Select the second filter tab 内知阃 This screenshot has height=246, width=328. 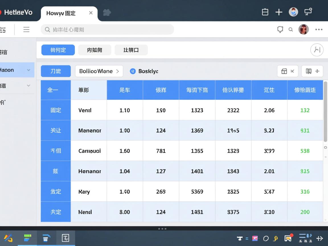point(95,50)
